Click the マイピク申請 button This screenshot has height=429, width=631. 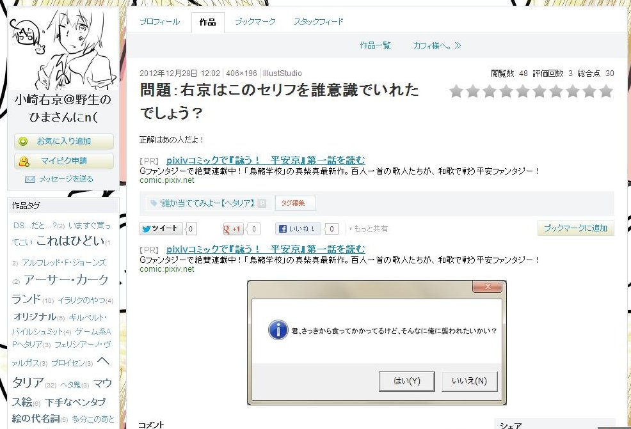click(x=64, y=161)
